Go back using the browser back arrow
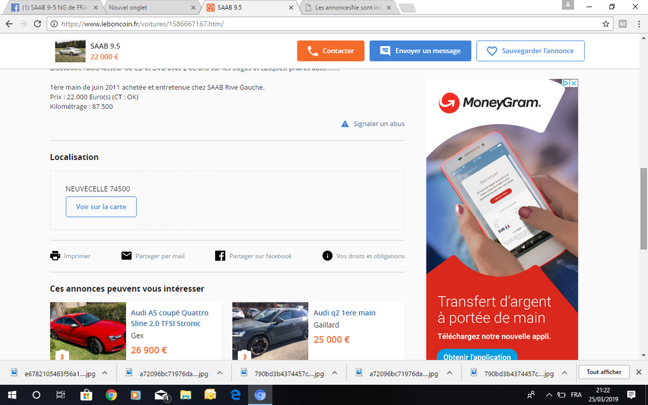Screen dimensions: 648x405 (x=9, y=24)
